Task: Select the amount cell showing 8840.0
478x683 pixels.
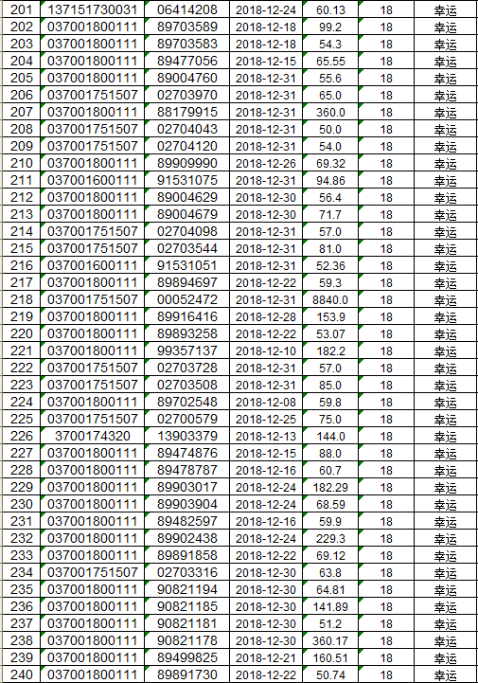Action: [330, 299]
